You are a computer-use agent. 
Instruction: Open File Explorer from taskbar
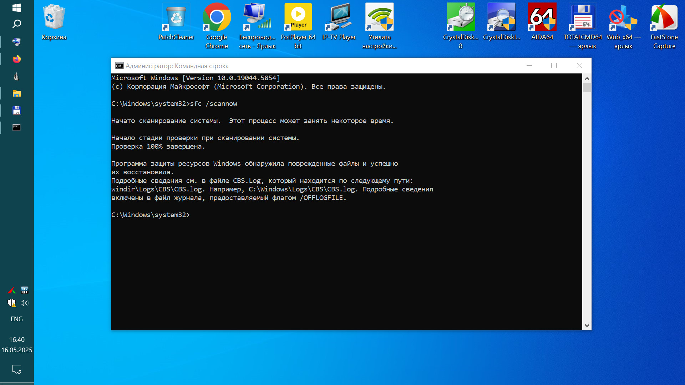point(16,93)
